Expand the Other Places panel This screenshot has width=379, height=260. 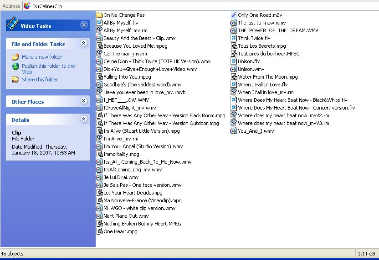click(x=84, y=101)
